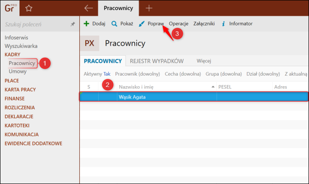Viewport: 309px width, 184px height.
Task: Expand the KARTA PRACY section
Action: pos(20,90)
